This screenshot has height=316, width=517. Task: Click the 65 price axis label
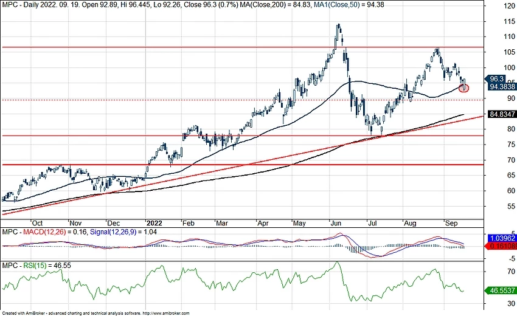pos(511,175)
